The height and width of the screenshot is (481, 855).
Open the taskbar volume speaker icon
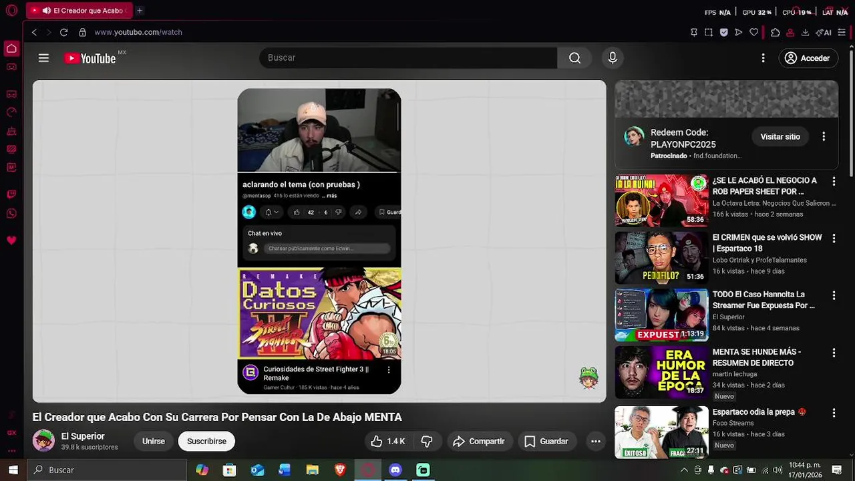pyautogui.click(x=778, y=470)
